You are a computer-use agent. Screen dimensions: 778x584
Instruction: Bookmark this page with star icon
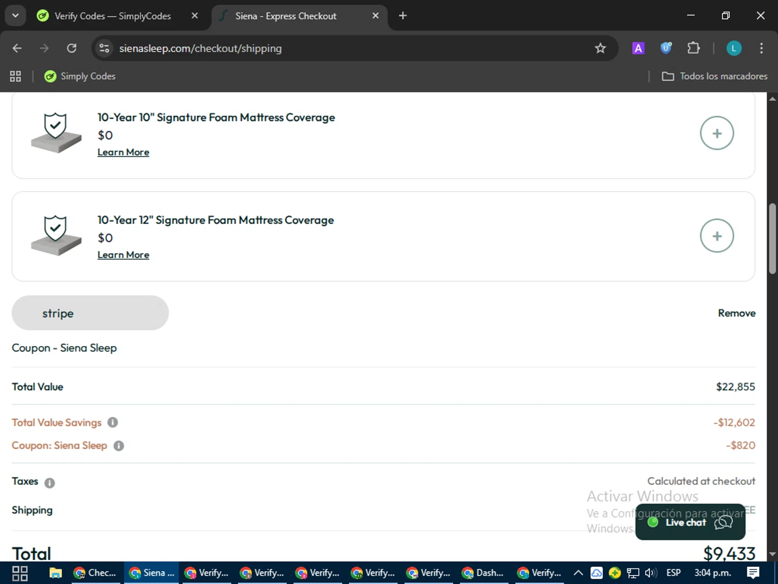pos(600,48)
